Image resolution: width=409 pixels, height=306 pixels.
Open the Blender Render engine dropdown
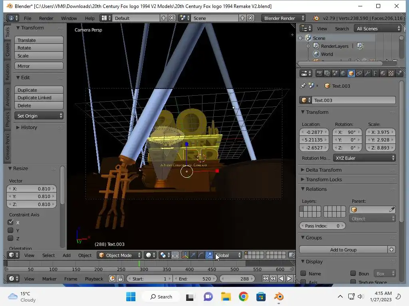point(284,18)
